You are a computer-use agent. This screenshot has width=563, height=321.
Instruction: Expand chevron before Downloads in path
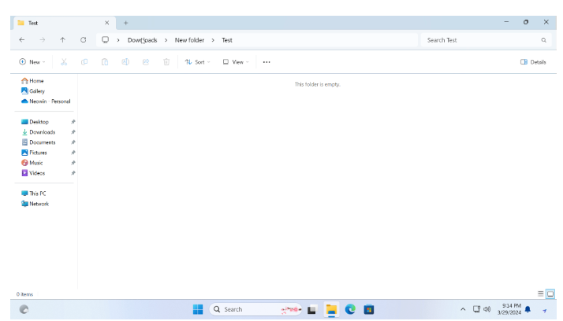[x=118, y=40]
